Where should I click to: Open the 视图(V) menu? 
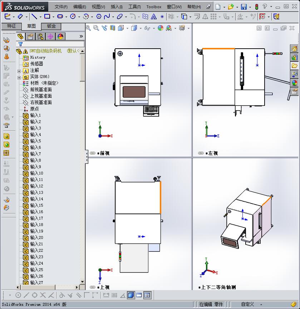tap(98, 7)
